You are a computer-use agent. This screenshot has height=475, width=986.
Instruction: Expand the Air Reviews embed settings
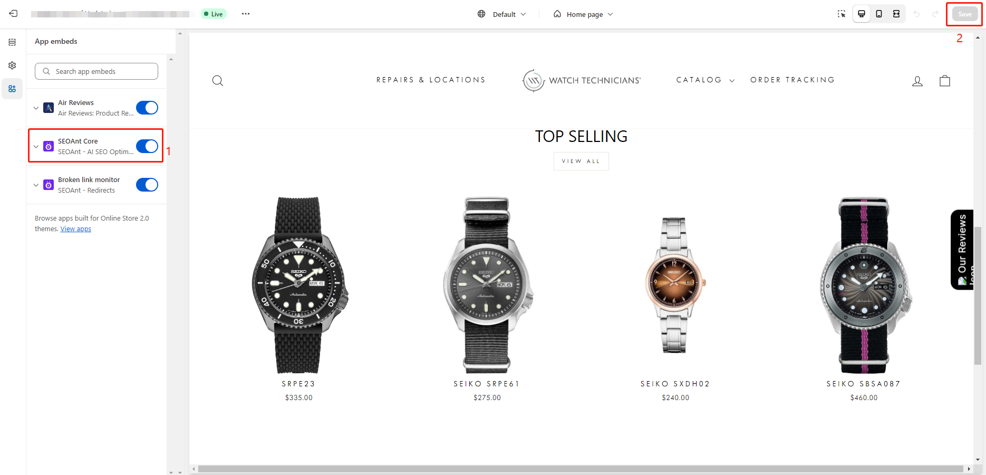click(x=36, y=108)
